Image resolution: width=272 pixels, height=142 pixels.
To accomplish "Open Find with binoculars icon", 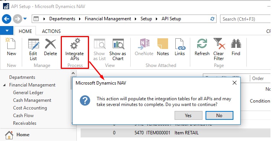I will [236, 44].
